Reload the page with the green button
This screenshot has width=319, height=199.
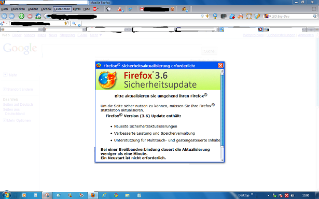(21, 16)
